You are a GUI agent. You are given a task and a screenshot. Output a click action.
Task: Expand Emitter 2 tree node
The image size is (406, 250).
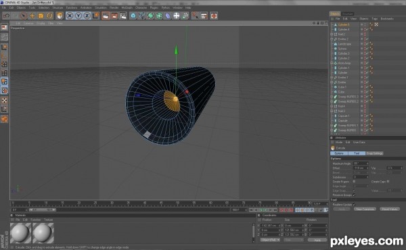(x=332, y=39)
